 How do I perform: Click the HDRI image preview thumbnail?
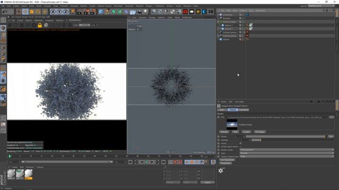pyautogui.click(x=232, y=125)
